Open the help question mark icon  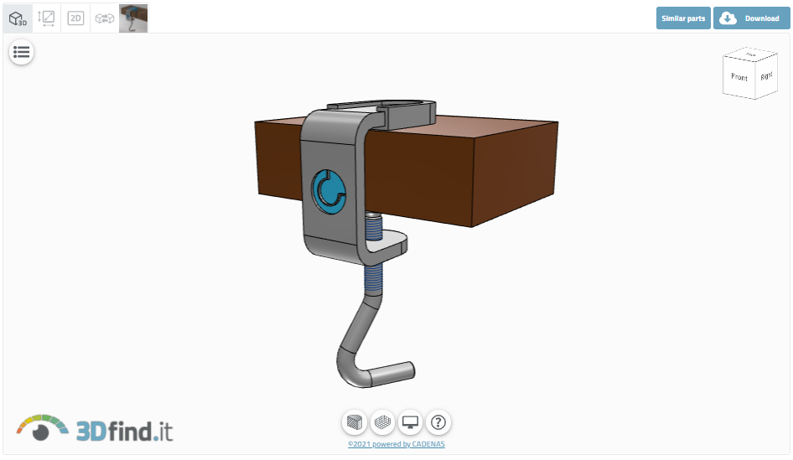[438, 422]
